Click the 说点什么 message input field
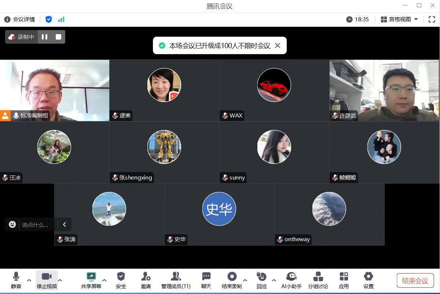 pos(36,225)
